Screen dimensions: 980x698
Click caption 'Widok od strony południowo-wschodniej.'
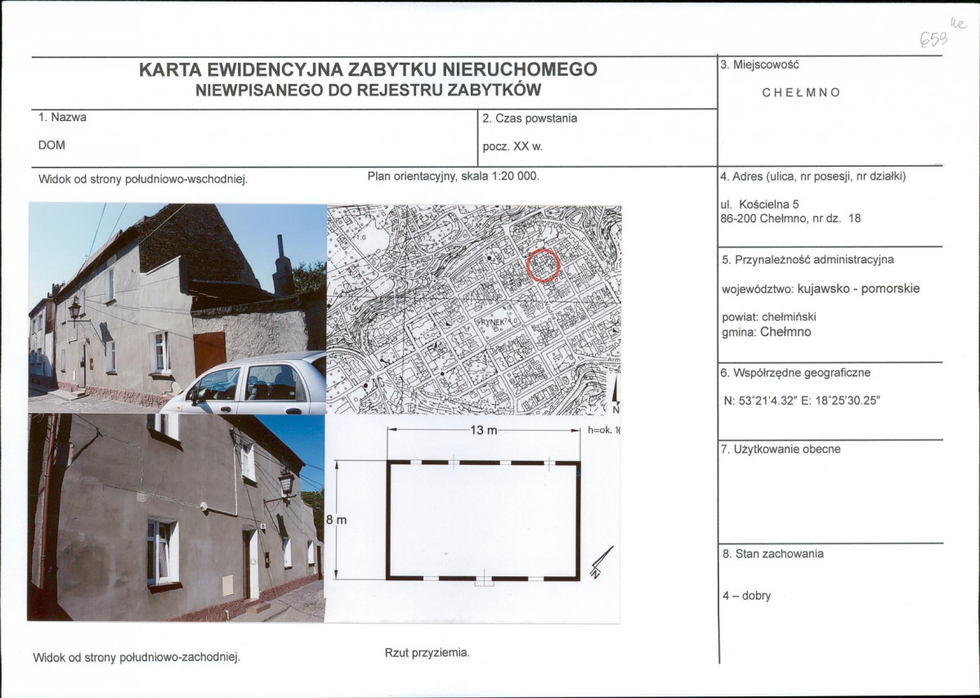143,180
